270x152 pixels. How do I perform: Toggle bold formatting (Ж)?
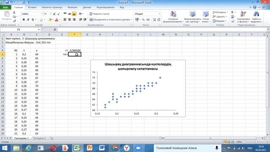click(x=24, y=20)
